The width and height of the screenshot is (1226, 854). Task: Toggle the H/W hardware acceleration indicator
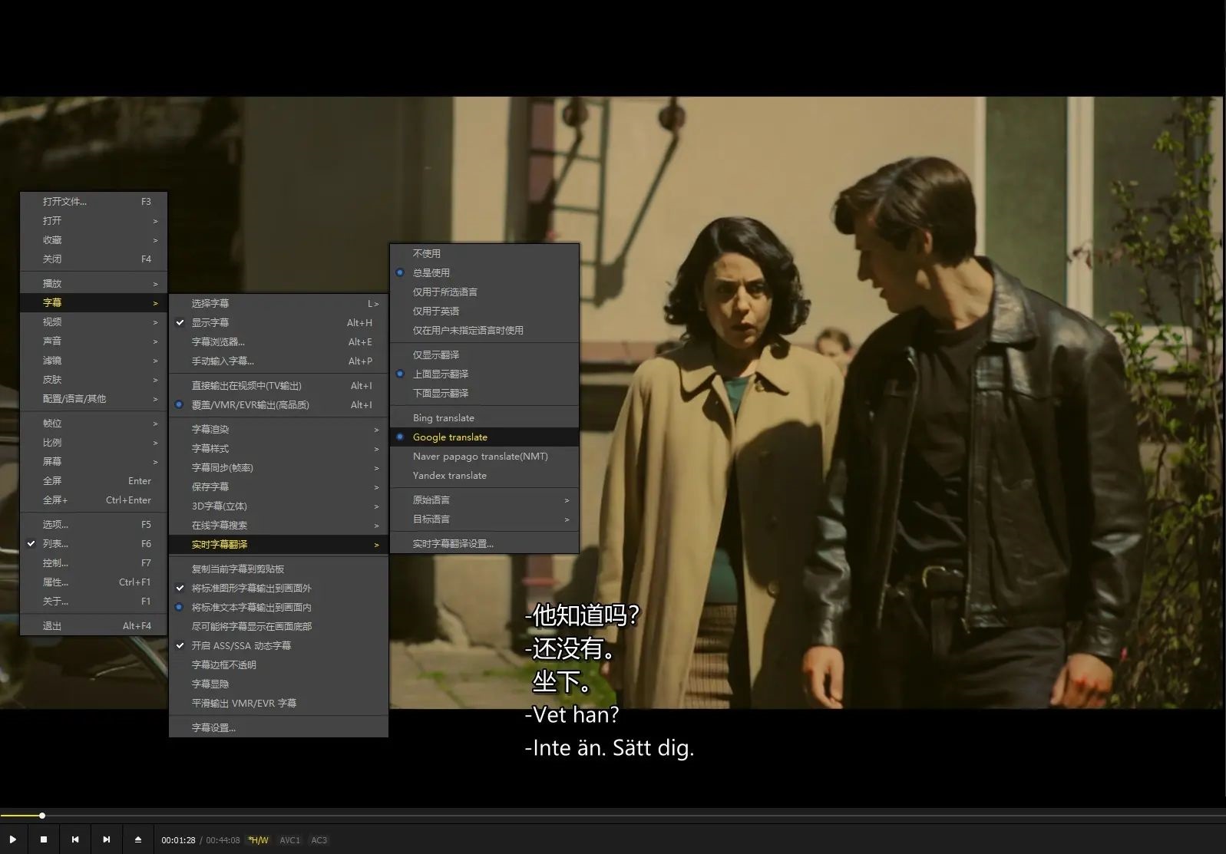259,840
